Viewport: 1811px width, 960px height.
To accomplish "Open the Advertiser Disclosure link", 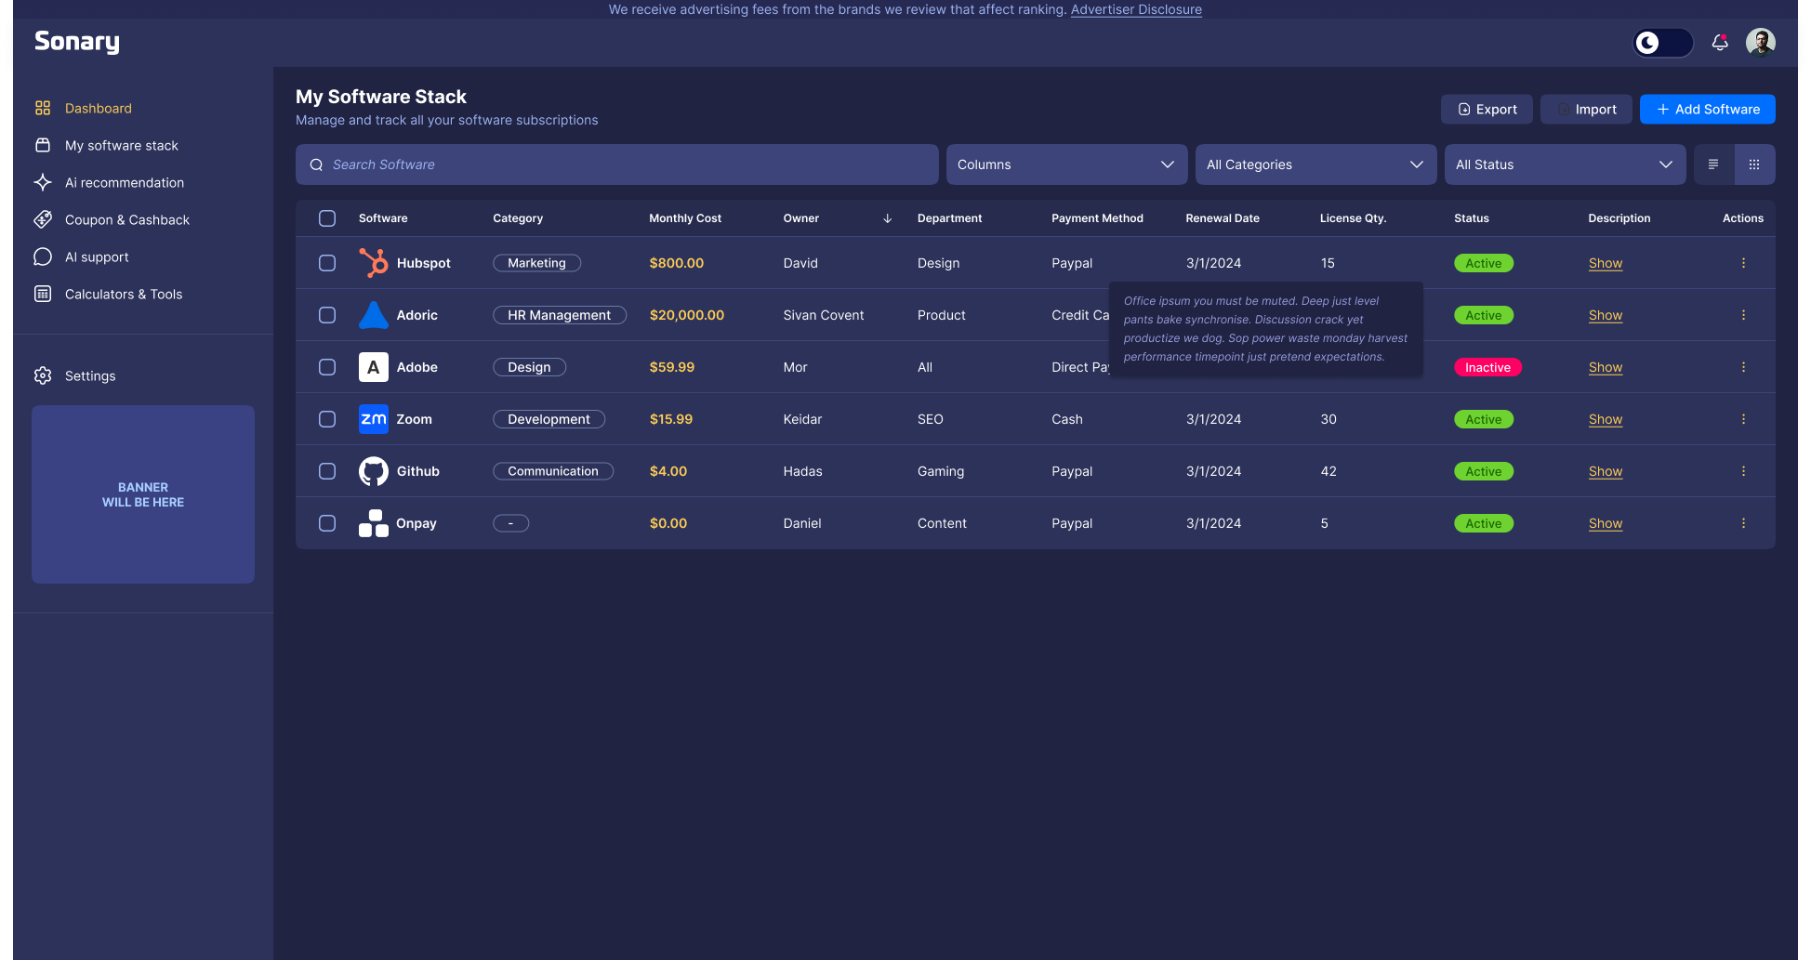I will [1136, 9].
